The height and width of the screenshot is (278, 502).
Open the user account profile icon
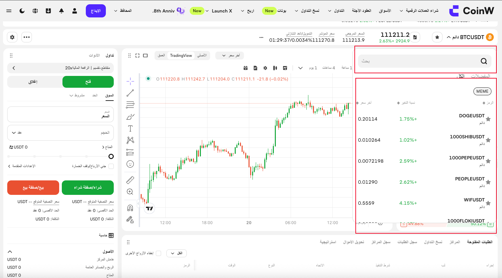(x=75, y=11)
